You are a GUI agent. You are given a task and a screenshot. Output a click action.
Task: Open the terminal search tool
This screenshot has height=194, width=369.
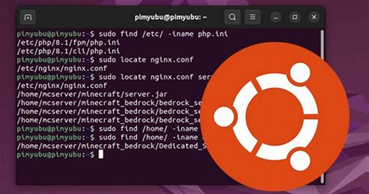pos(232,17)
